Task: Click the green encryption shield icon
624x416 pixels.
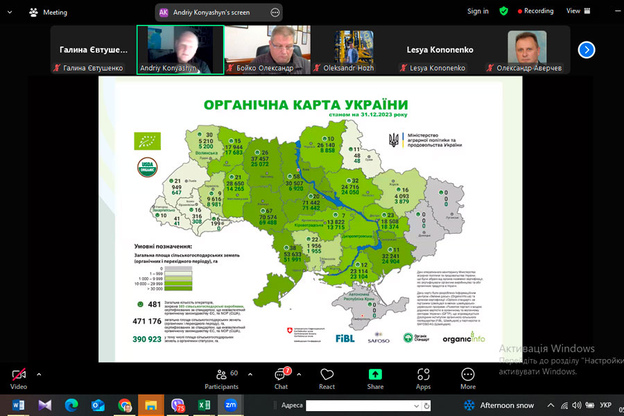Action: 503,11
